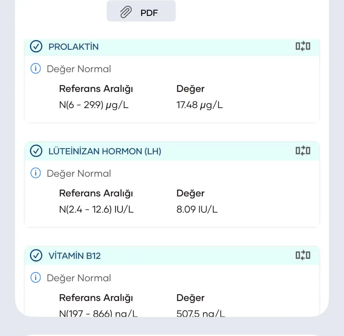Open compare icon in LH header
344x336 pixels.
[x=303, y=151]
